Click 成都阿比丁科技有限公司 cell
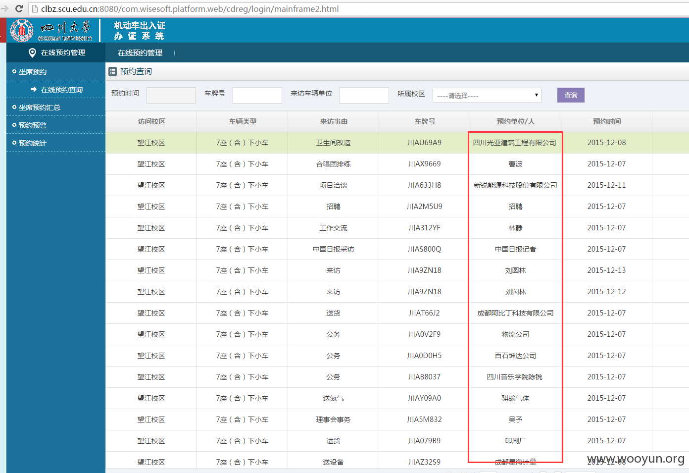Screen dimensions: 689x473 516,313
